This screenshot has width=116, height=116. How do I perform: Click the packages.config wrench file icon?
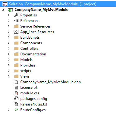coord(16,99)
